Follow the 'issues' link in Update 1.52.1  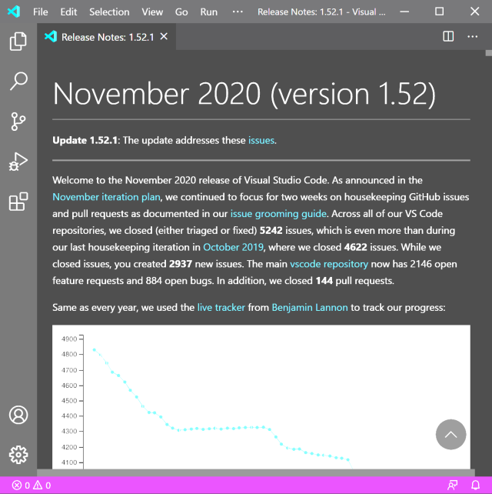click(x=261, y=140)
